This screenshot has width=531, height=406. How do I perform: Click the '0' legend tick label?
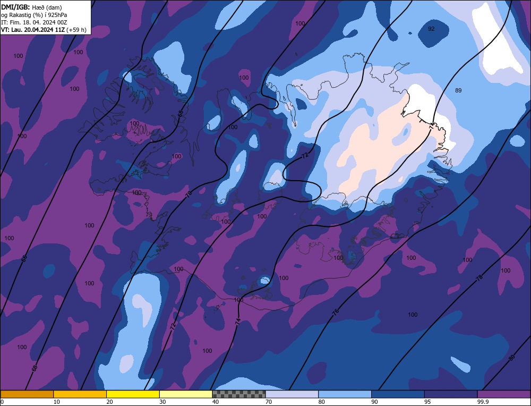tap(2, 402)
